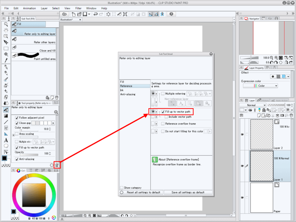Image resolution: width=296 pixels, height=222 pixels.
Task: Open the Save dropdown arrow in command bar
Action: [x=89, y=14]
